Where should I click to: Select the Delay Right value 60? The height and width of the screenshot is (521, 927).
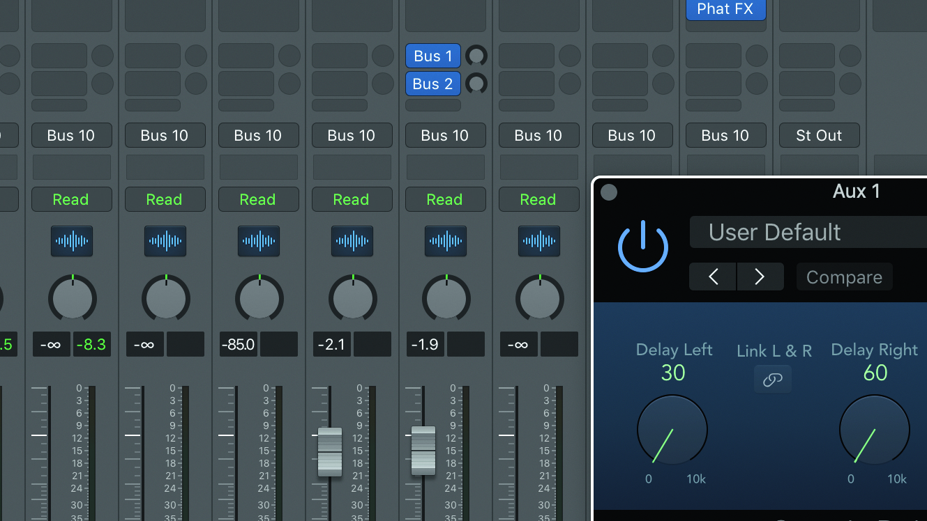pos(875,373)
